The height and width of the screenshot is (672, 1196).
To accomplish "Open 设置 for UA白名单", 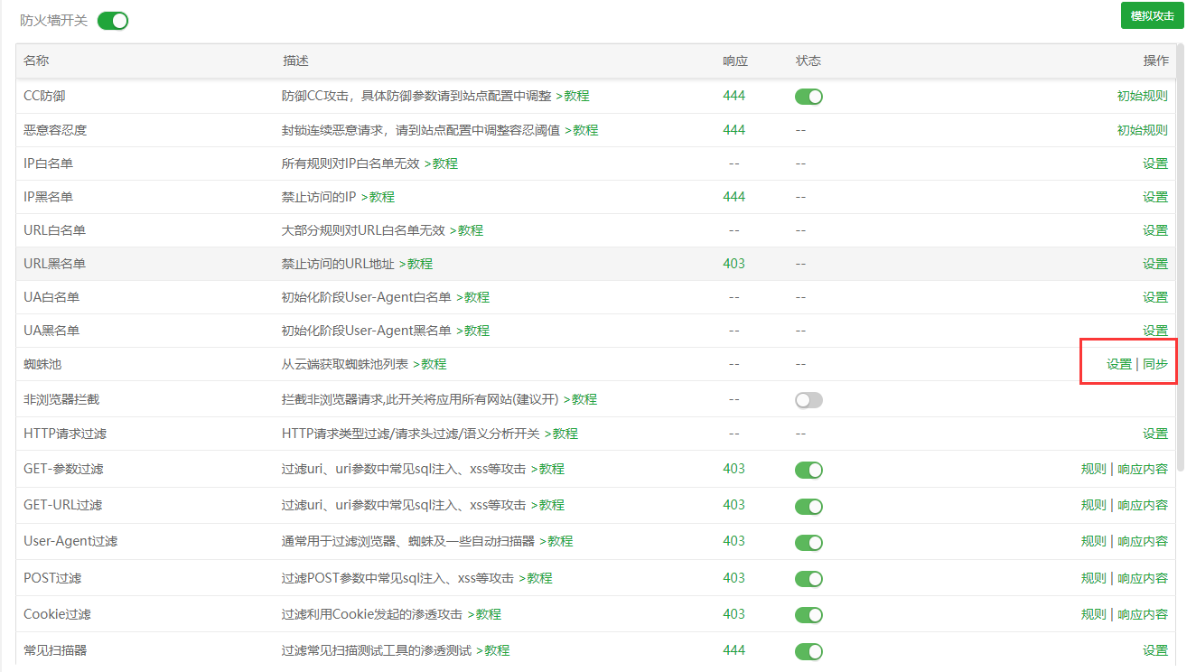I will (1155, 297).
